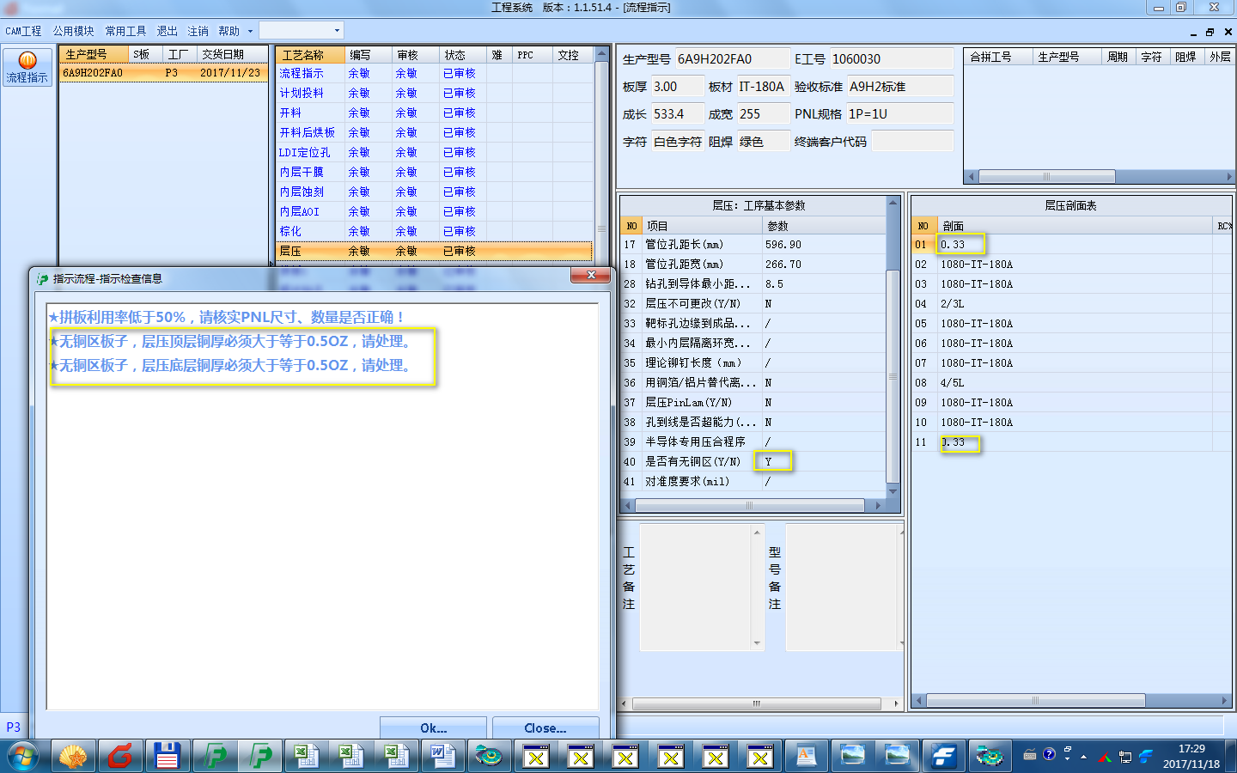Click the 退出 menu item
This screenshot has height=773, width=1237.
click(167, 31)
